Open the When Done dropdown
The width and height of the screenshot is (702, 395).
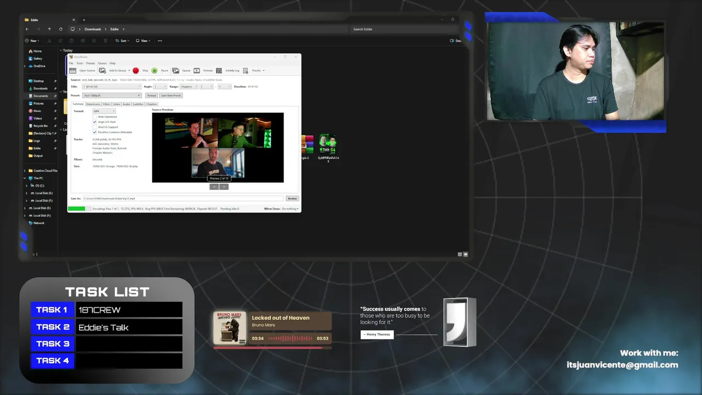(x=290, y=208)
